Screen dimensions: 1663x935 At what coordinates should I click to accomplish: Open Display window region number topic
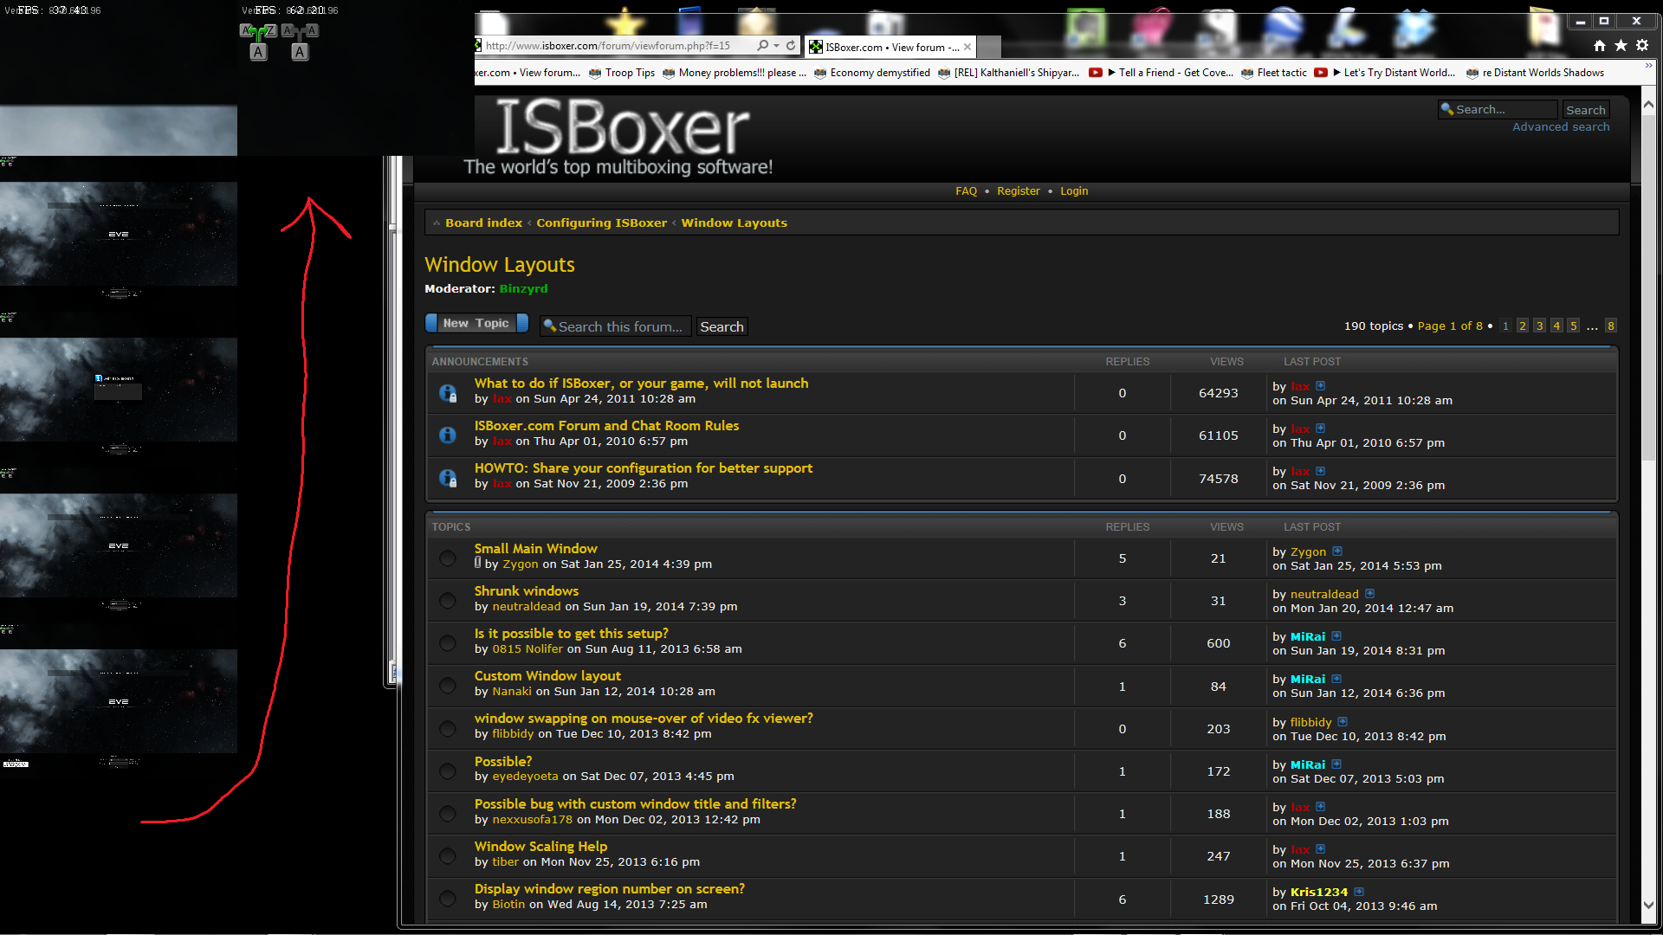point(609,889)
